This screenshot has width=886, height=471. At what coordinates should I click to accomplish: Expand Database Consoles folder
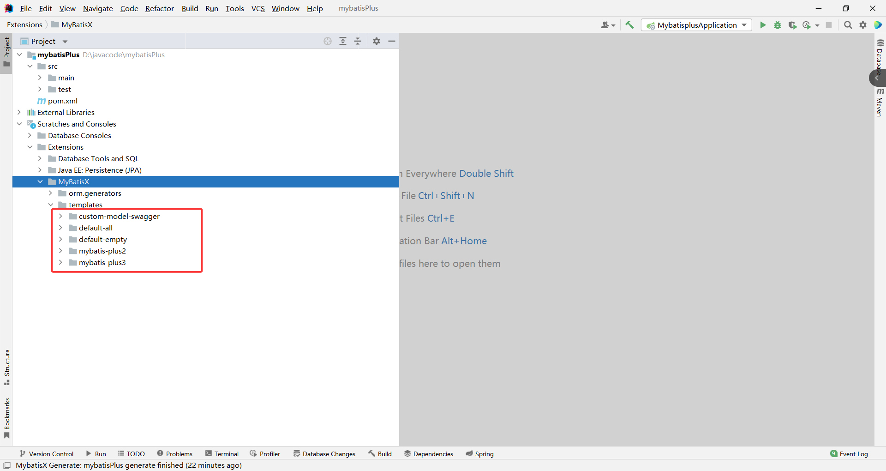tap(30, 135)
